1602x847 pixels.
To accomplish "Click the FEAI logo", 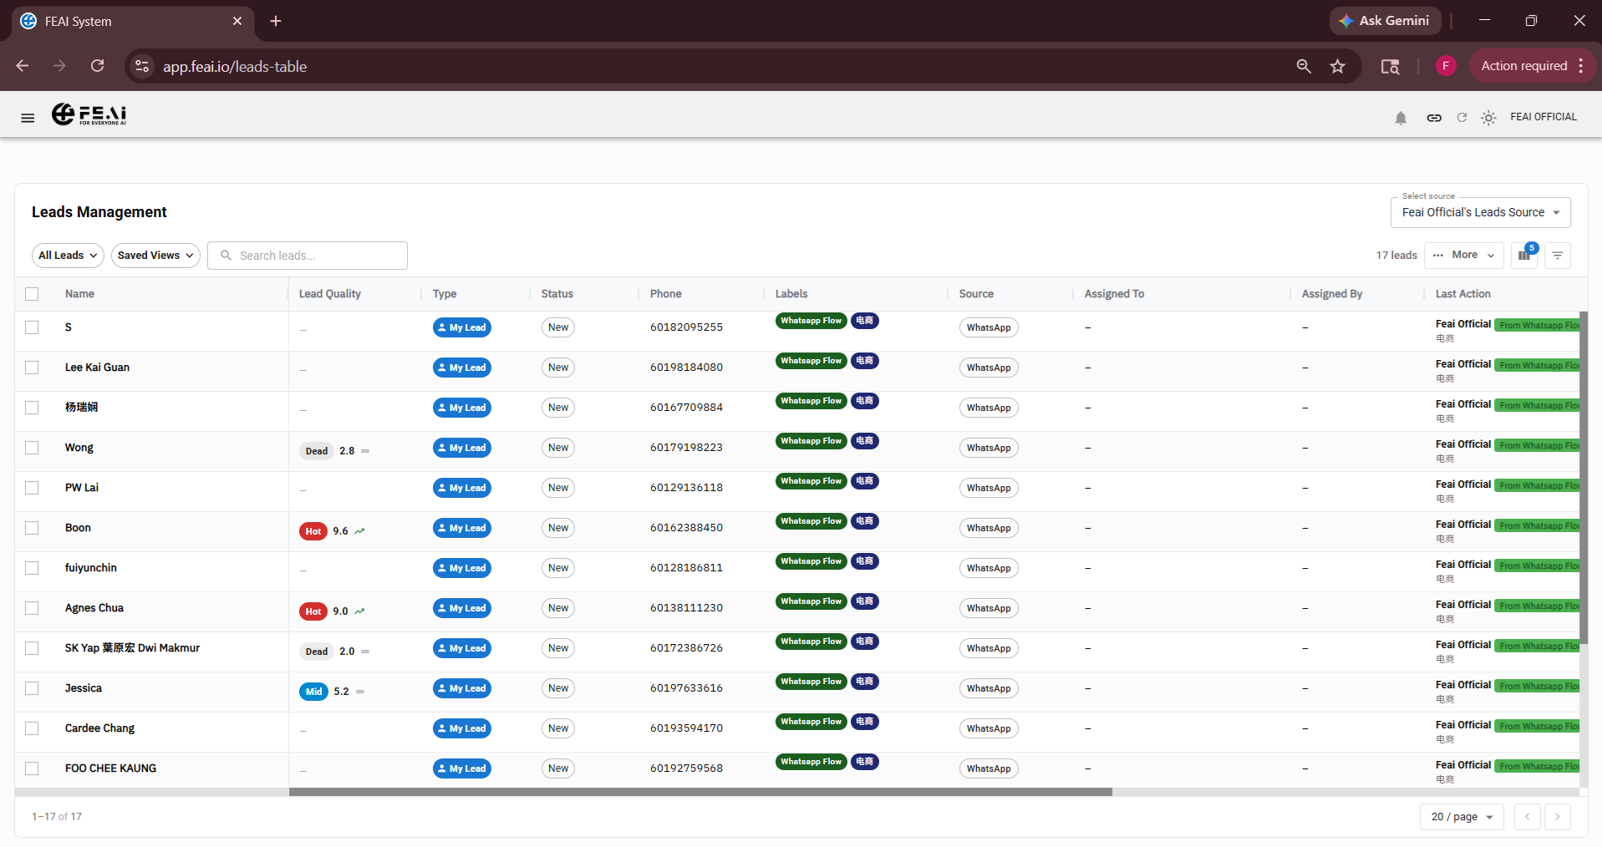I will pyautogui.click(x=89, y=114).
